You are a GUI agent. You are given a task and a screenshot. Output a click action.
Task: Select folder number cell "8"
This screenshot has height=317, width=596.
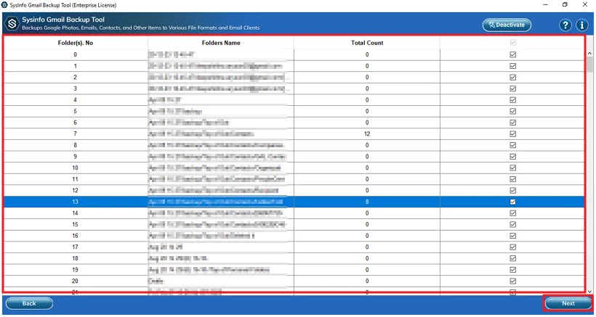tap(76, 145)
